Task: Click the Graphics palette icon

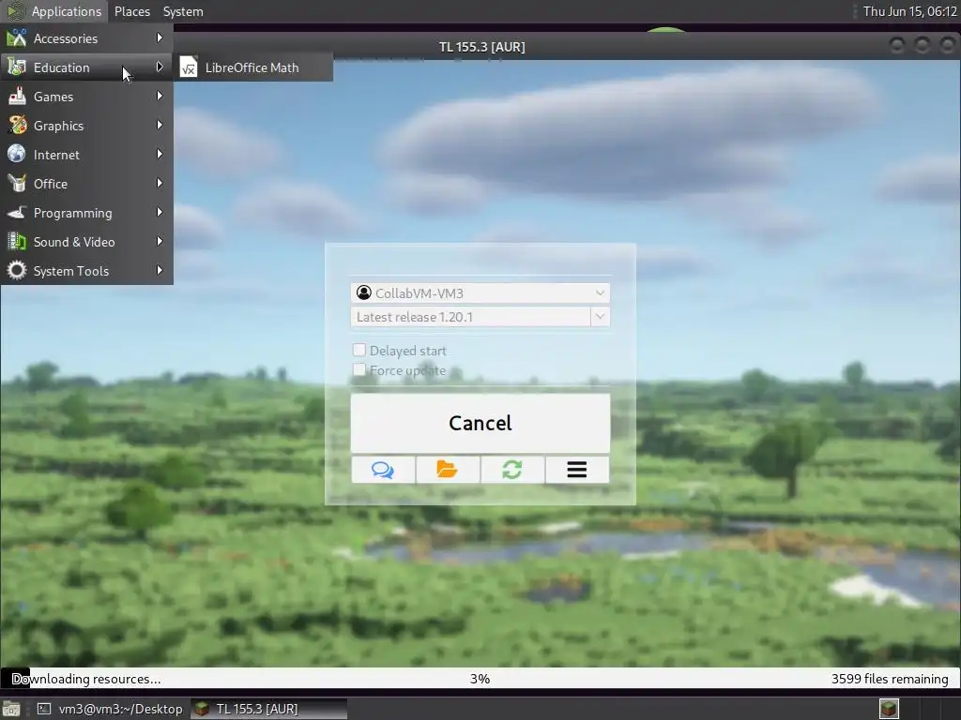Action: pos(17,125)
